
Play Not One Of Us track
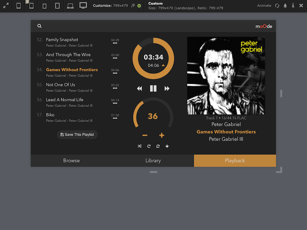point(60,85)
